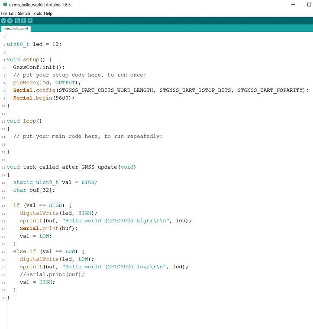Click 'digitalWrite(led, HIGH);' line
Screen dimensions: 313x329
(x=58, y=213)
